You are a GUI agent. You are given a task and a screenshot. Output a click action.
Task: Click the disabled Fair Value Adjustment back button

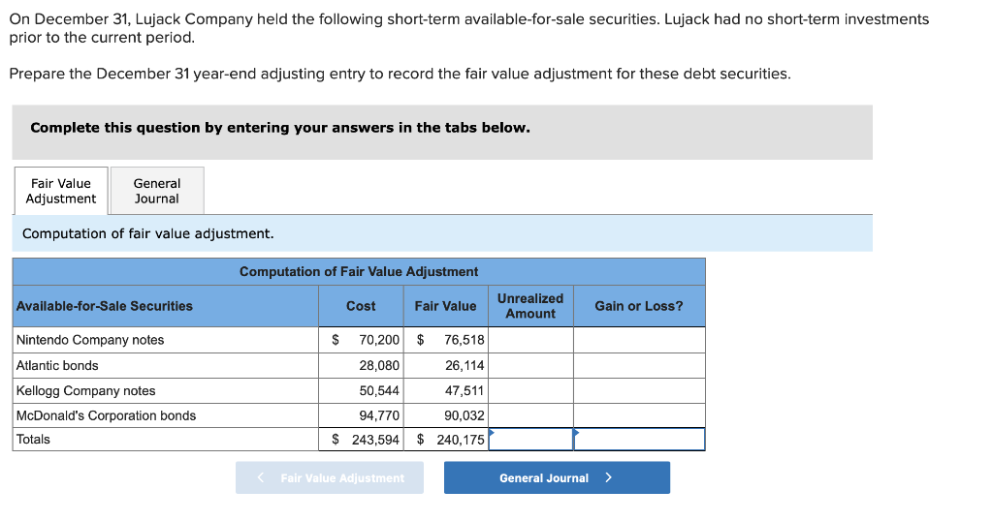[x=330, y=477]
